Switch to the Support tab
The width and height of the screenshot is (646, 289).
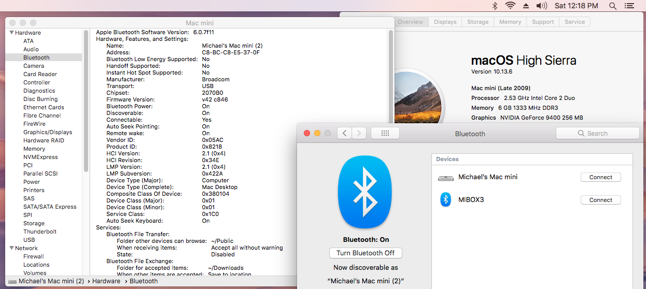tap(543, 22)
